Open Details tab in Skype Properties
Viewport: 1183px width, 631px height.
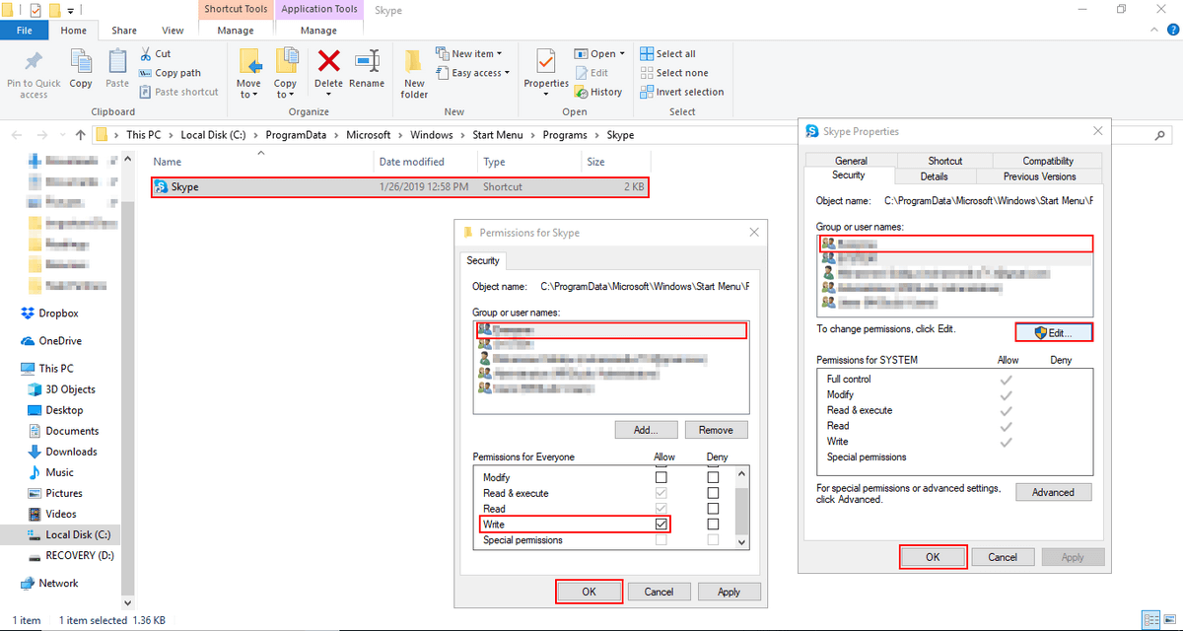[x=935, y=176]
